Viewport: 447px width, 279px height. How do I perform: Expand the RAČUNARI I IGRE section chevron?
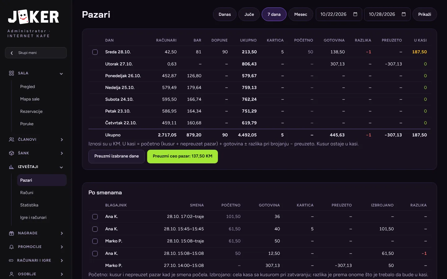click(x=61, y=261)
